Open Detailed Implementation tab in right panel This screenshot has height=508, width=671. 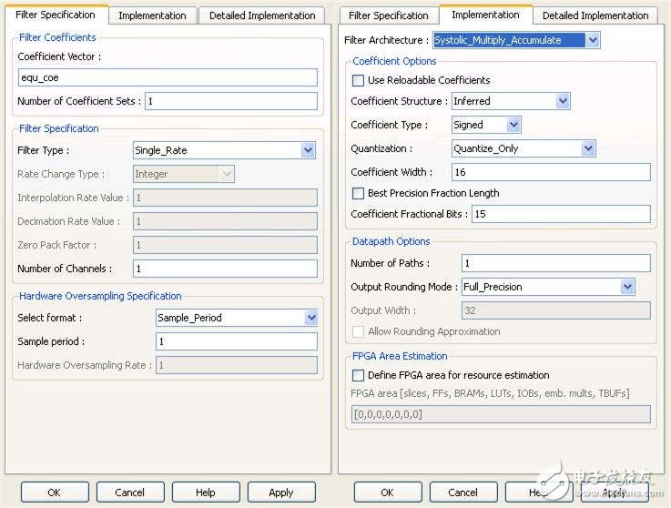(595, 15)
